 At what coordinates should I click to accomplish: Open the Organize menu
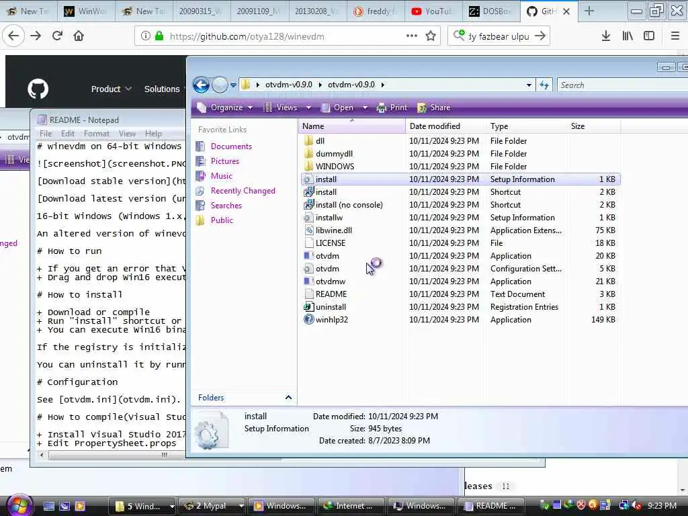[224, 107]
